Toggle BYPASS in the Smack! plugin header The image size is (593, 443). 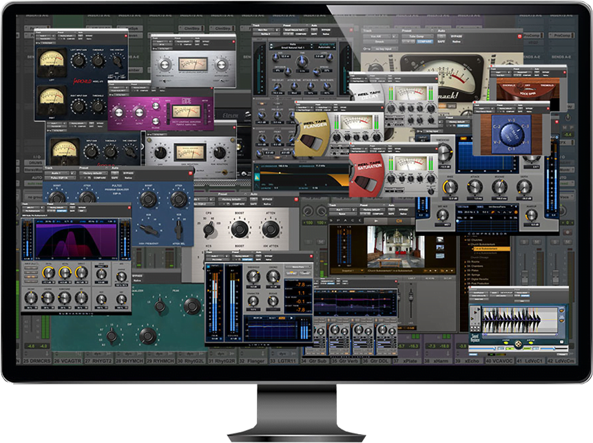tap(456, 36)
